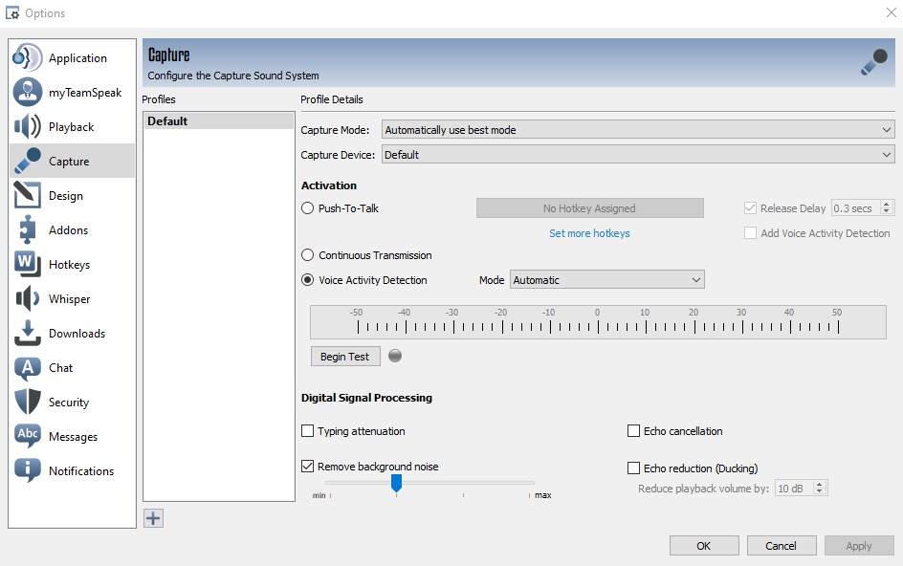903x566 pixels.
Task: Open Playback speaker icon settings
Action: pyautogui.click(x=27, y=126)
